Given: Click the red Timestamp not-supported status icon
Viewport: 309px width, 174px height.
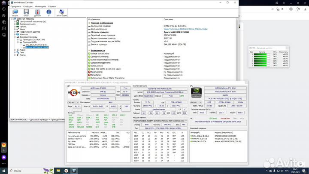Looking at the screenshot, I should click(x=89, y=75).
